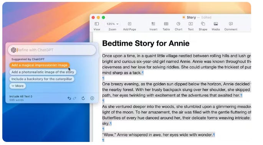Focus the Refine with ChatGPT input field
263x145 pixels.
52,50
